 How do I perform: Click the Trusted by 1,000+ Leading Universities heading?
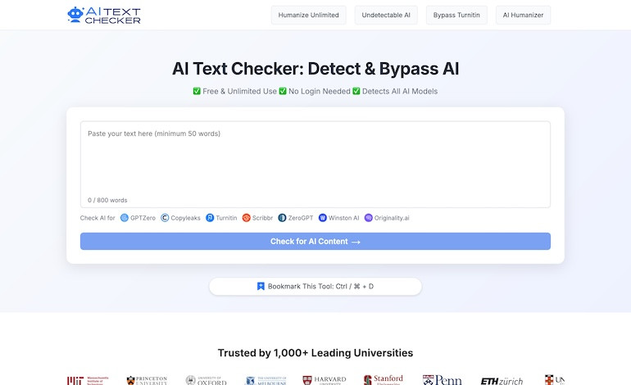(x=315, y=353)
